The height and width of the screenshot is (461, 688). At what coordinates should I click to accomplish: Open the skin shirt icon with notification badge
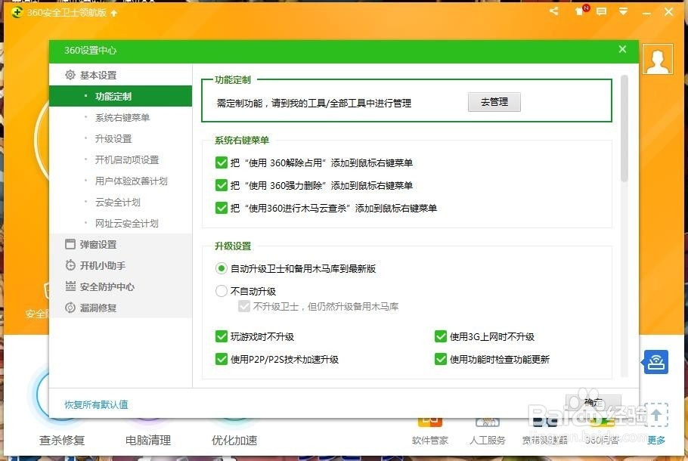[x=581, y=11]
